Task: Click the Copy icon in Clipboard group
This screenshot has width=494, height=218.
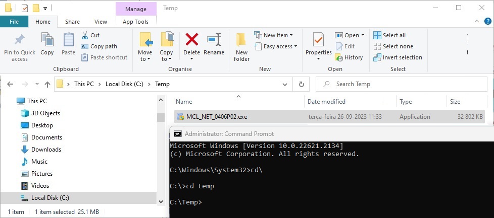Action: pyautogui.click(x=47, y=40)
